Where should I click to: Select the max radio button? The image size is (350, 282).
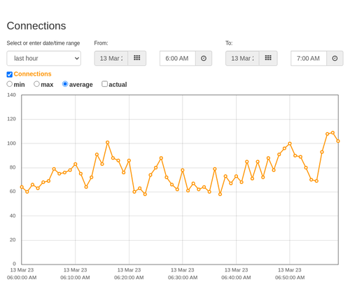coord(36,84)
